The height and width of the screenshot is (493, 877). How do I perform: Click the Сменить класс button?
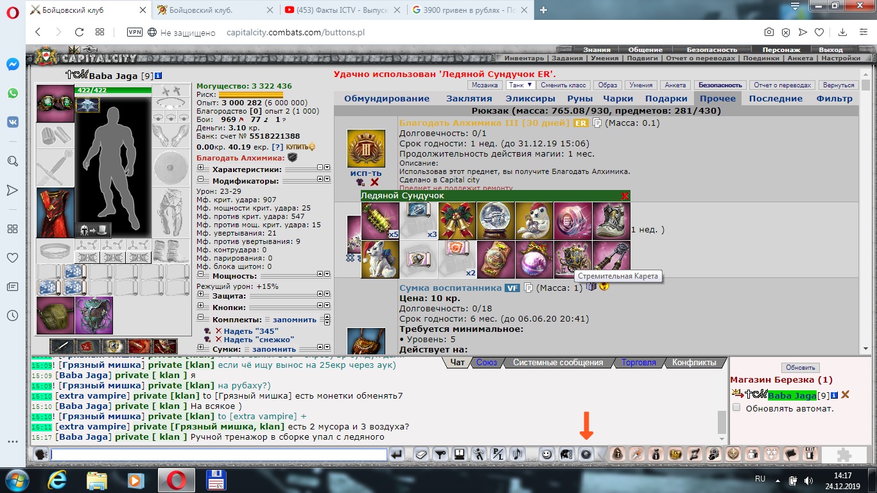(563, 85)
